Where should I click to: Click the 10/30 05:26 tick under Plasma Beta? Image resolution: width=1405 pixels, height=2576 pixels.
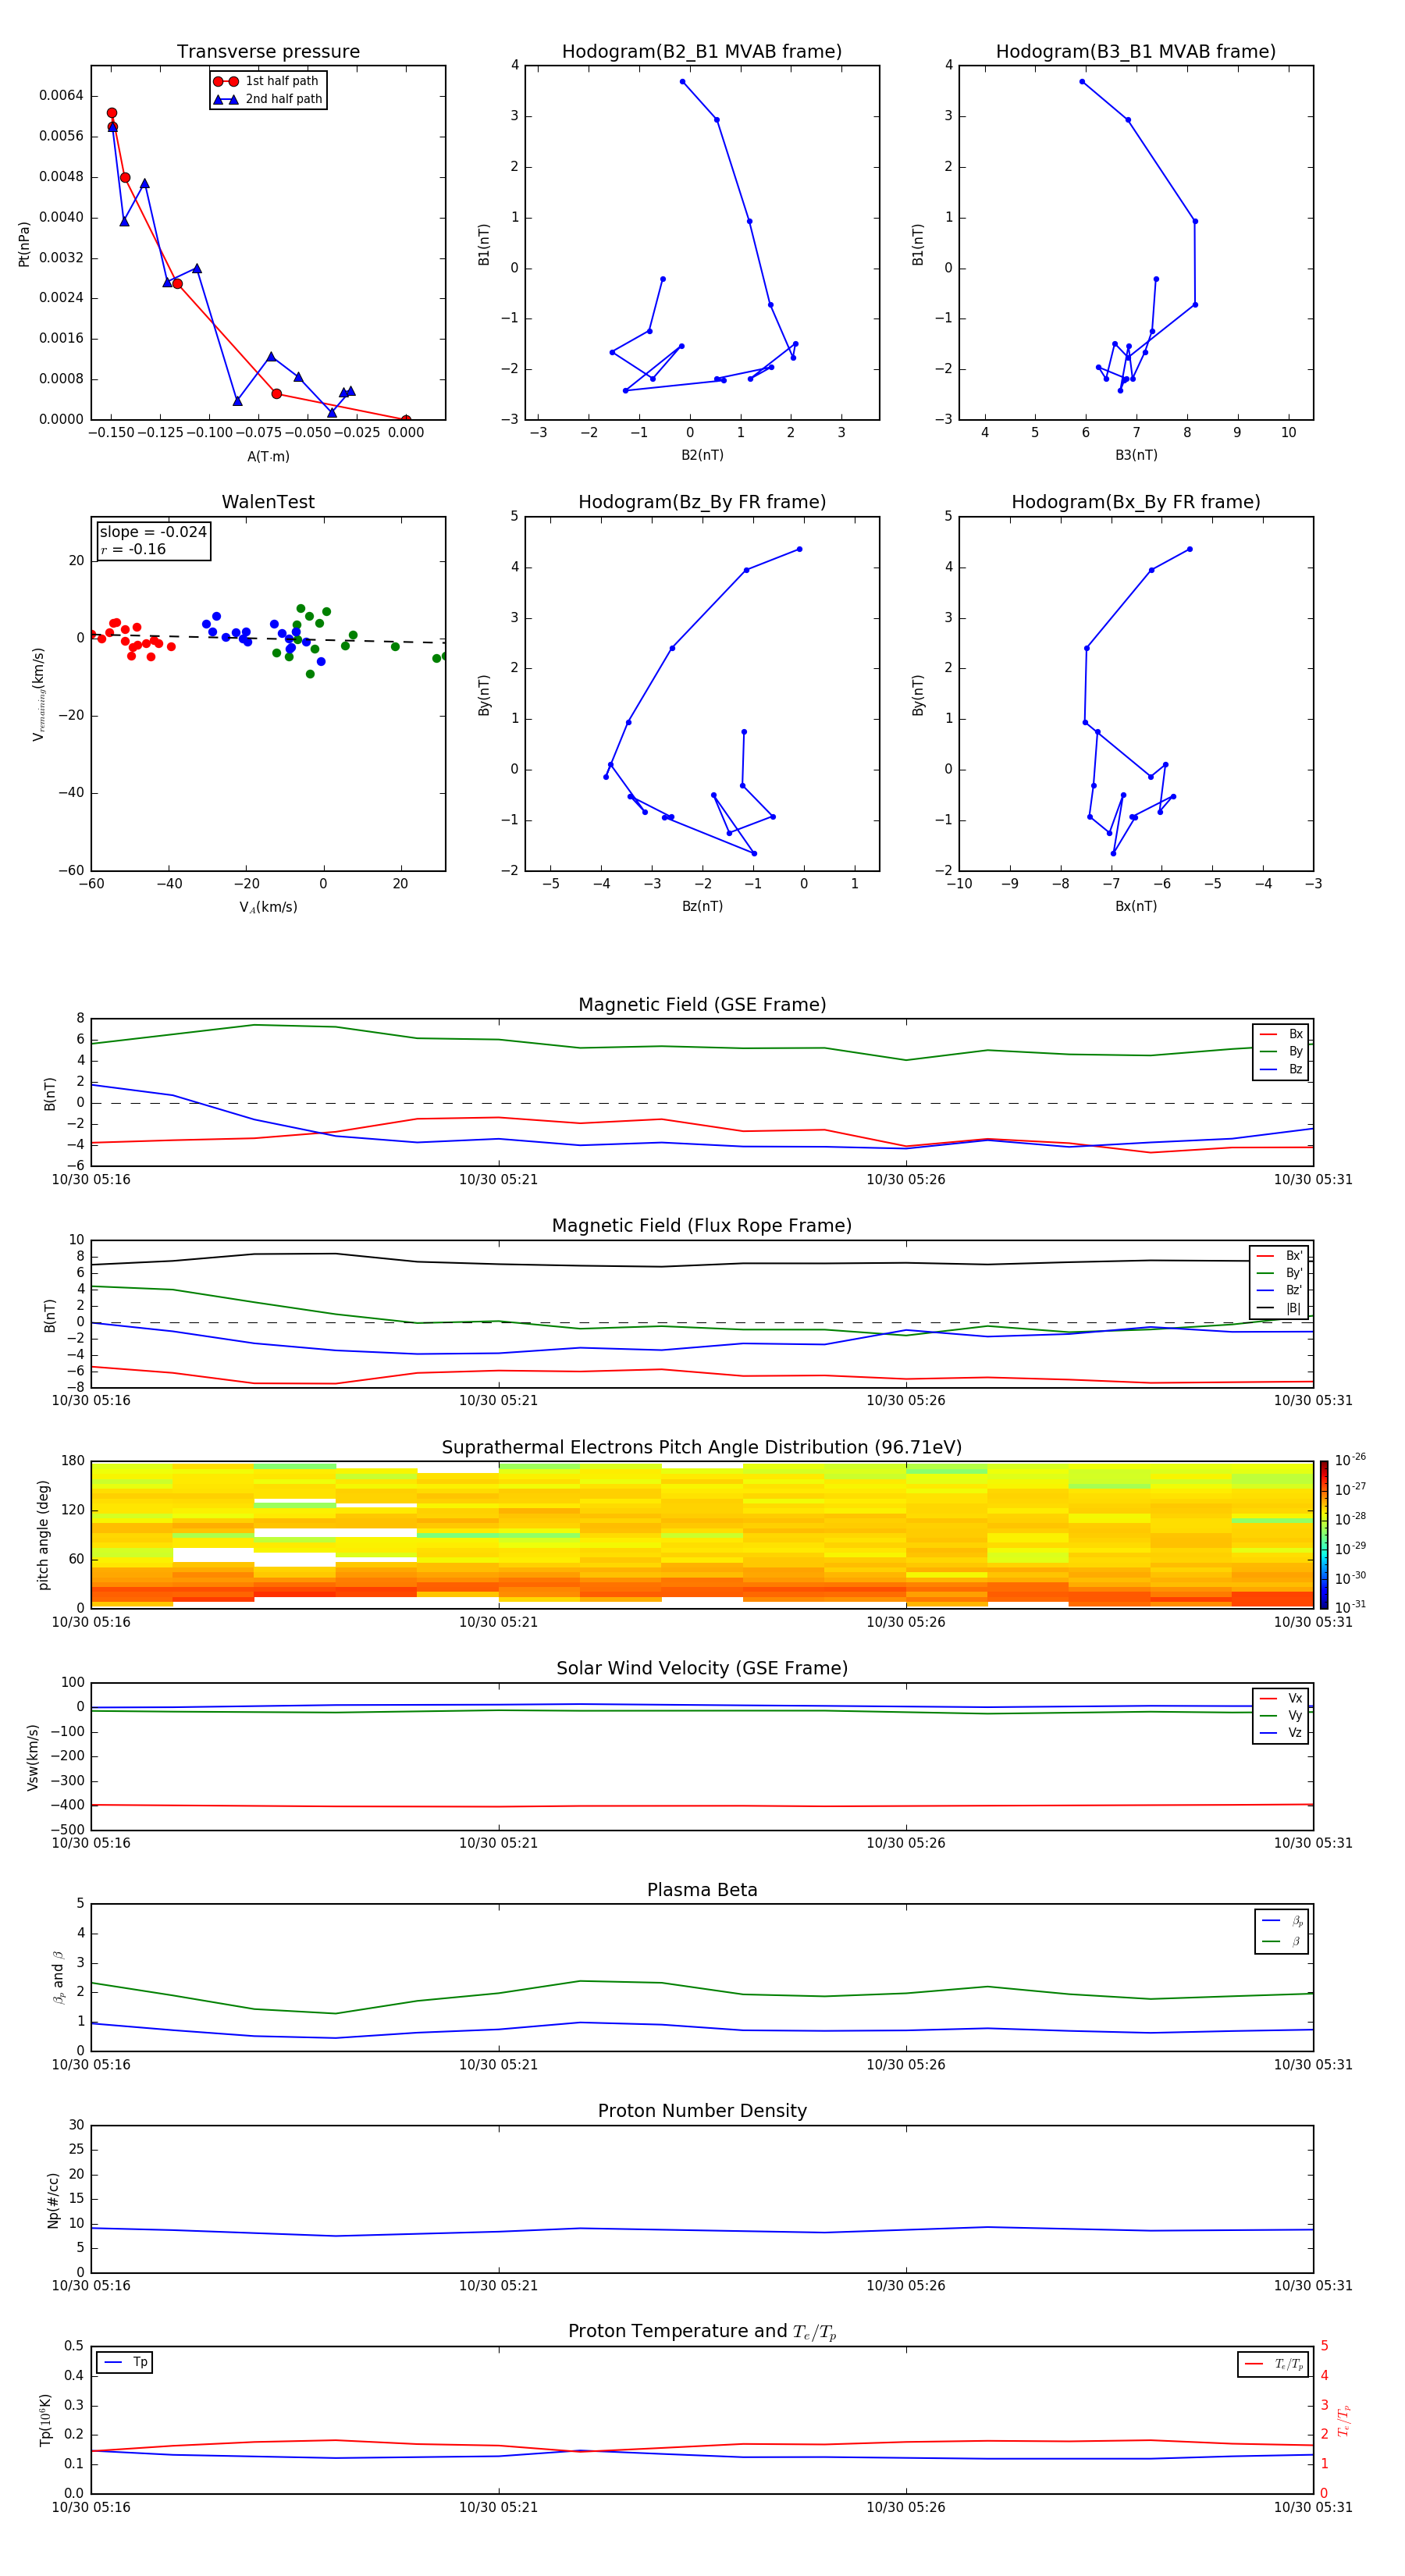click(905, 2065)
